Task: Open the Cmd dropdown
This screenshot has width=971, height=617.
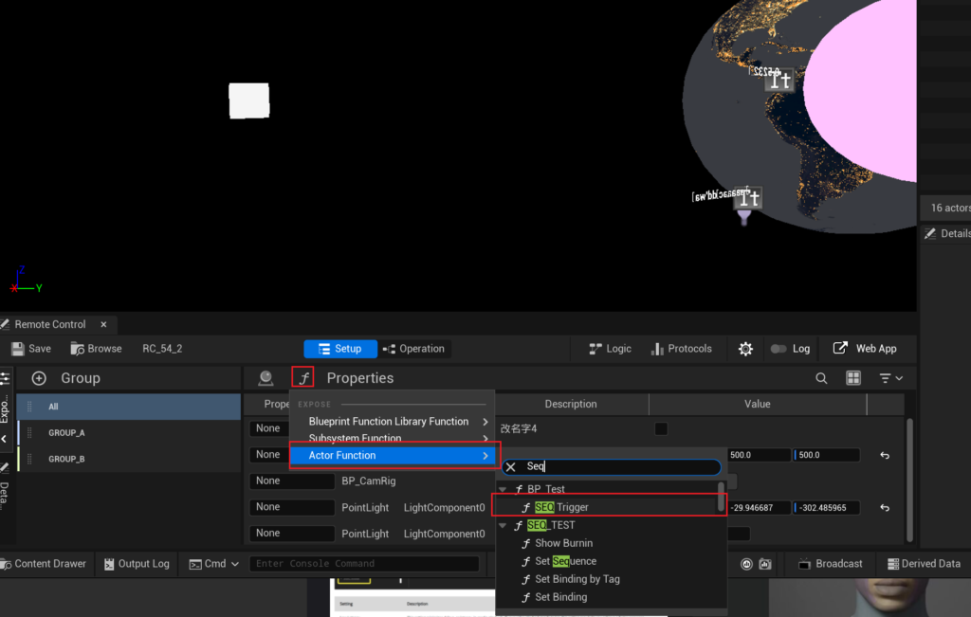Action: click(x=213, y=564)
